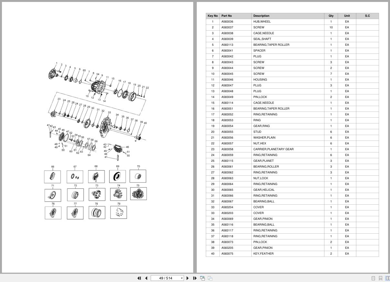Screen dimensions: 390x282
Task: Switch to single page layout
Action: pos(373,278)
